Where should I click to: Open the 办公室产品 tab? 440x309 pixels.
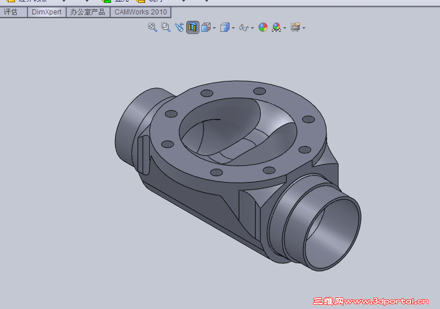pos(88,12)
